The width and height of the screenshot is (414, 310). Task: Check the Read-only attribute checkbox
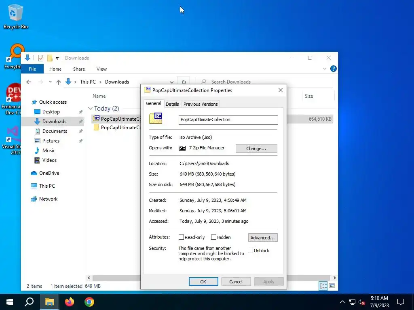[181, 237]
